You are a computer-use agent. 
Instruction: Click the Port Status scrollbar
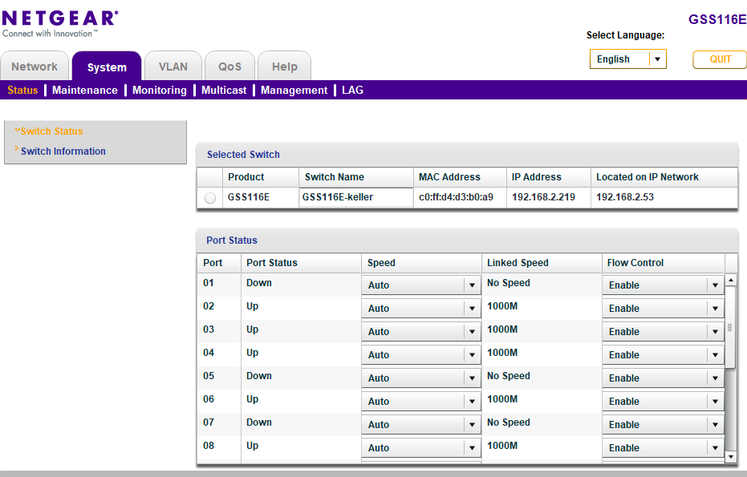730,330
